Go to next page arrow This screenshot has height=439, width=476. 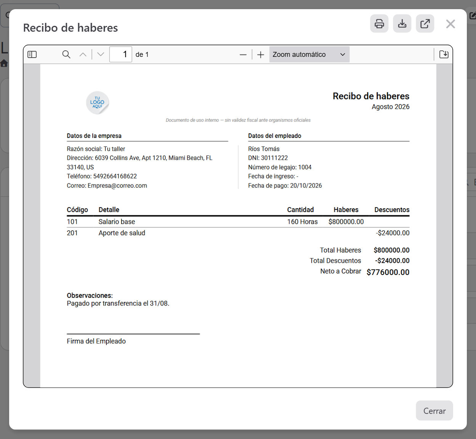[x=101, y=55]
